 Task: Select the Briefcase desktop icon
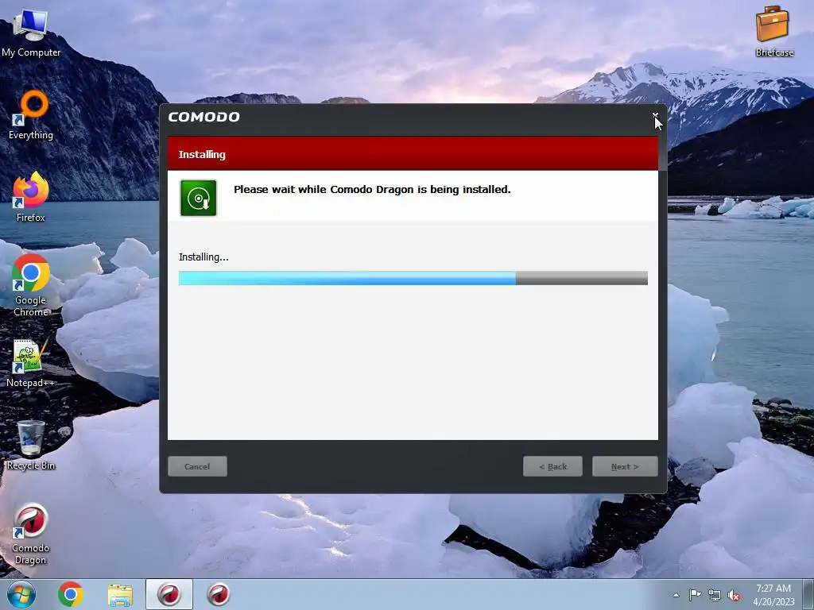[x=774, y=31]
